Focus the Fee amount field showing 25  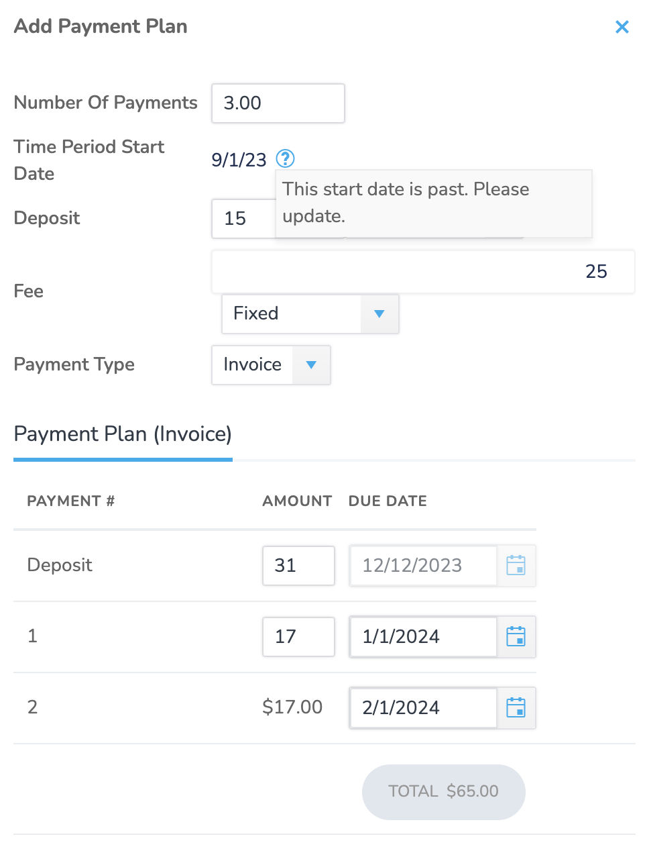pyautogui.click(x=423, y=271)
